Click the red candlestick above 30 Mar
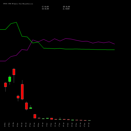 (14, 72)
